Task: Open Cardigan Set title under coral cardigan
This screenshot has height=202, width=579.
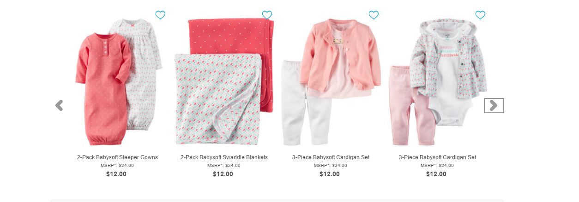Action: [331, 157]
